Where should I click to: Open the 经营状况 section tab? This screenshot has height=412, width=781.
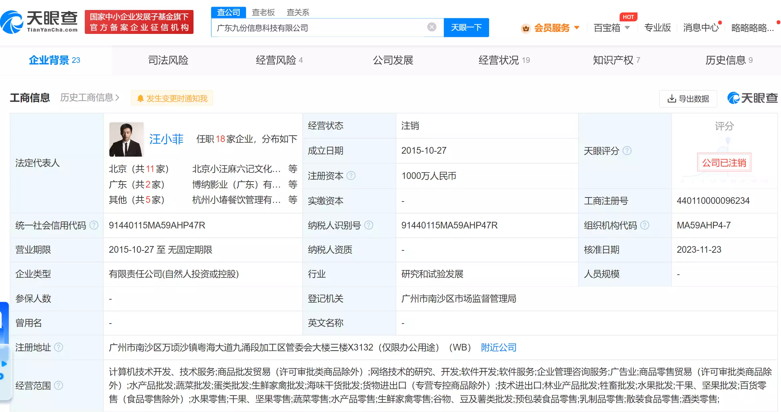pos(504,60)
